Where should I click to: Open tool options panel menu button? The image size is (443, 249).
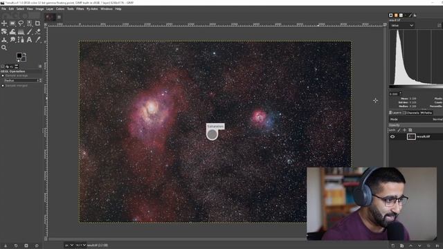40,66
